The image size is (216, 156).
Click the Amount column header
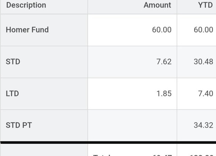point(157,5)
